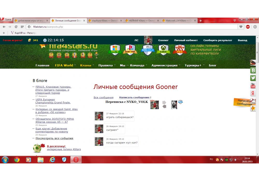259x181 pixels.
Task: Open the UEFA European Championship blog link
Action: (x=53, y=101)
